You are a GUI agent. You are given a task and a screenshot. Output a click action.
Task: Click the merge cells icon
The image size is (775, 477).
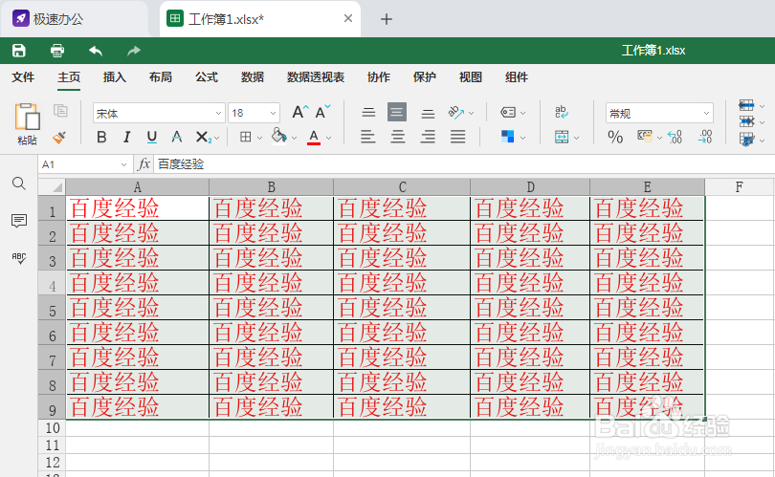pos(562,137)
